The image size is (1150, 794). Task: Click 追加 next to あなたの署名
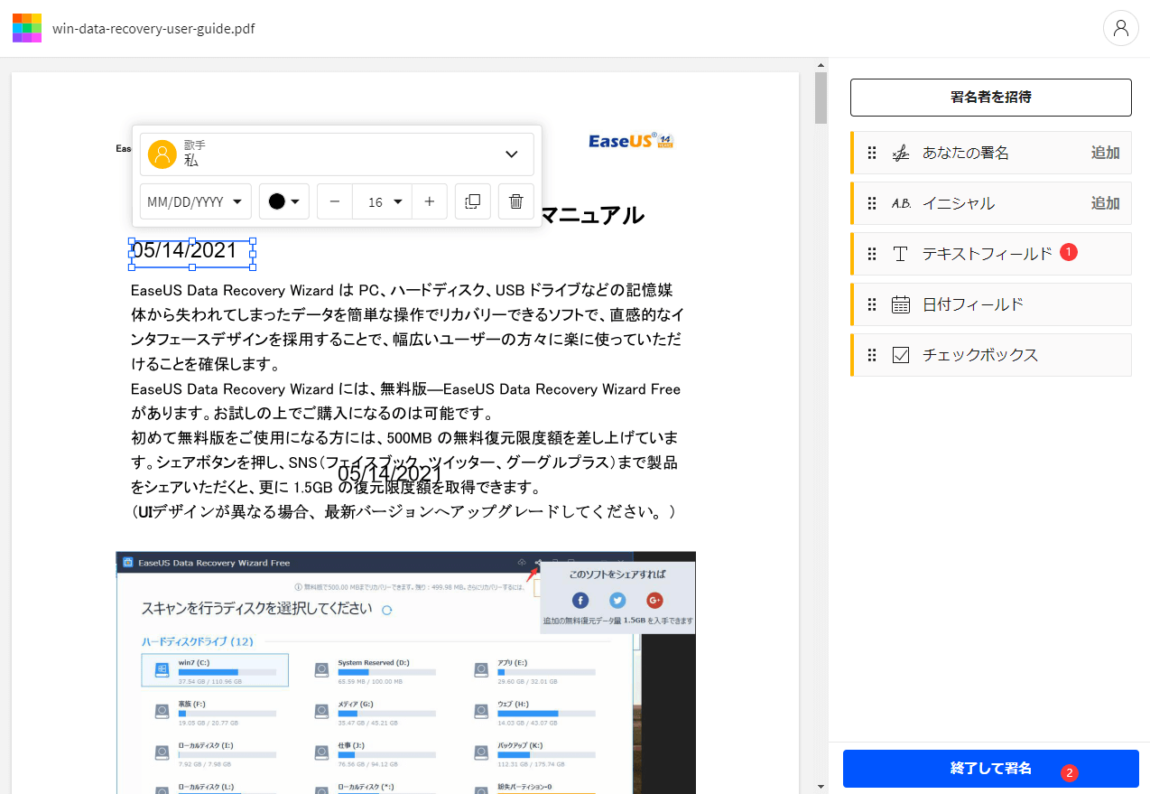[x=1105, y=153]
